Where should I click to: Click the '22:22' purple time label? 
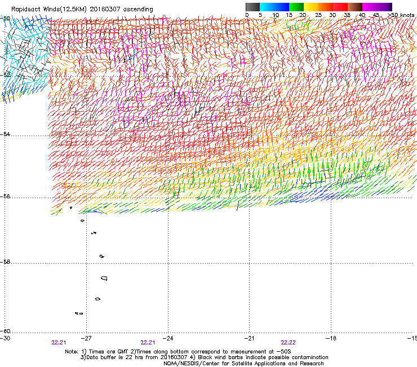[x=289, y=343]
